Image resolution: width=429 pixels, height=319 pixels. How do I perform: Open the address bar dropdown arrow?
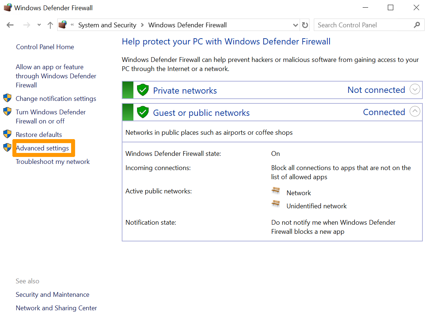(x=295, y=25)
